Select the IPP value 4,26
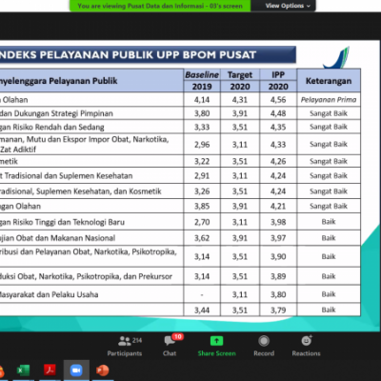 click(278, 161)
